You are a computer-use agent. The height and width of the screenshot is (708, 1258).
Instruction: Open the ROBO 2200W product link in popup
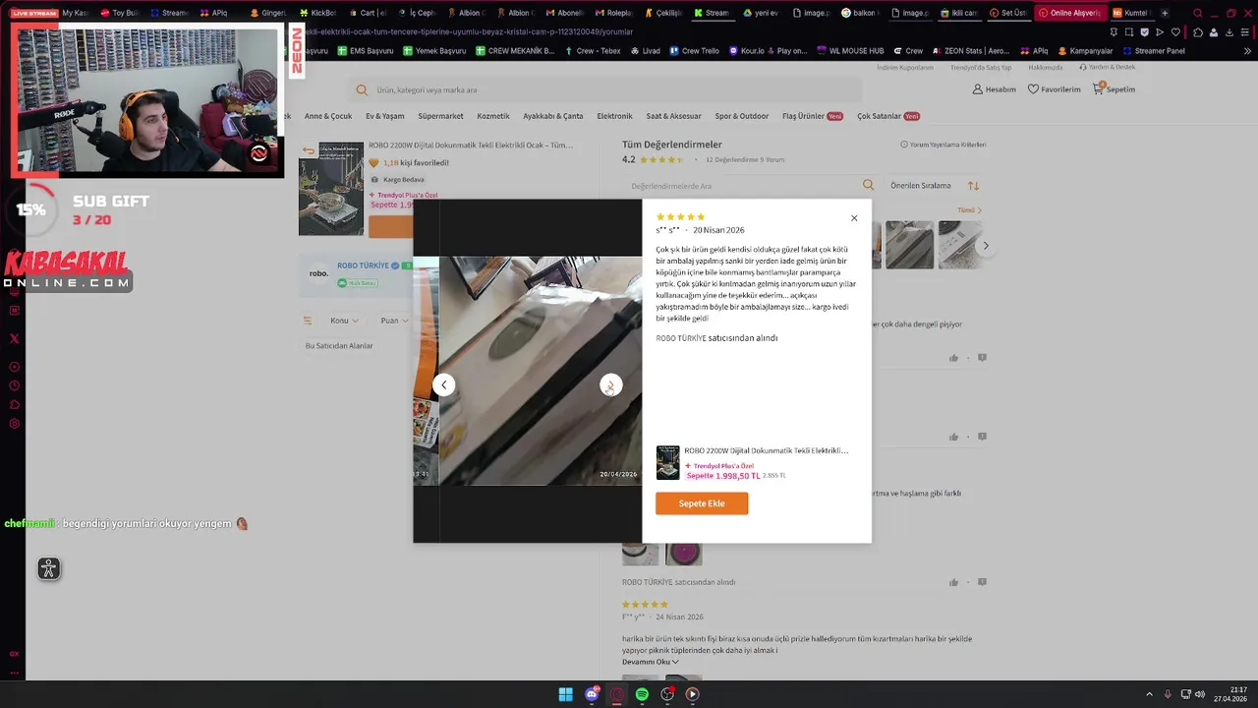(767, 450)
